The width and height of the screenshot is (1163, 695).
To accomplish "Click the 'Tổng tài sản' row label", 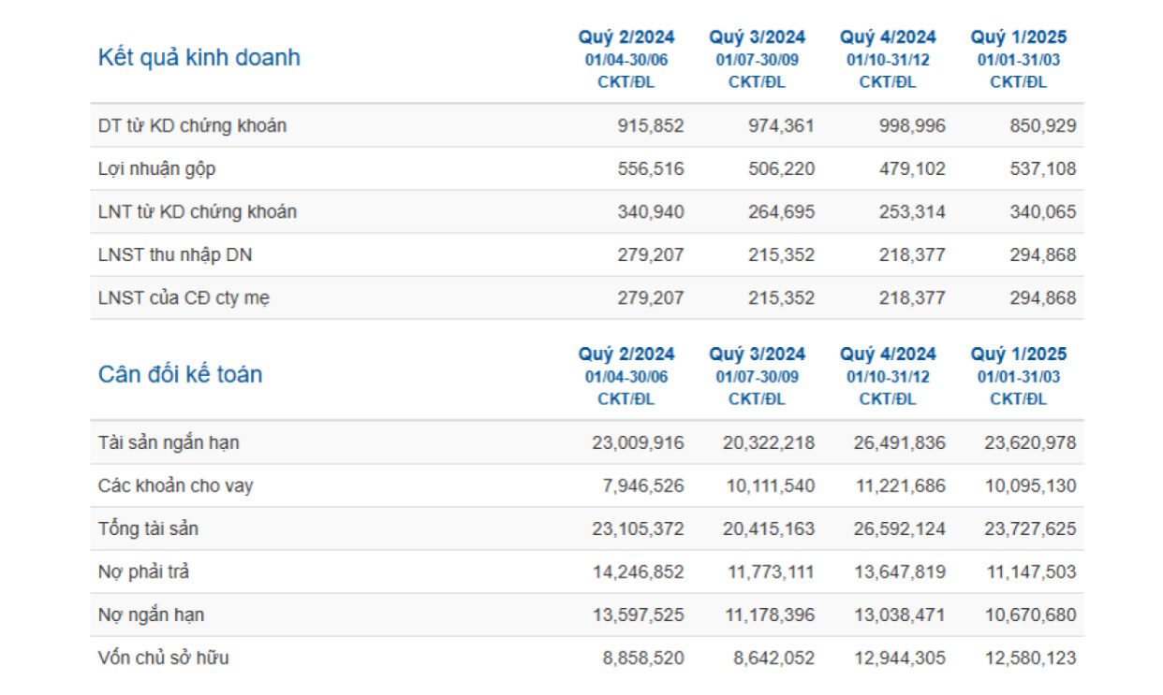I will click(x=148, y=529).
